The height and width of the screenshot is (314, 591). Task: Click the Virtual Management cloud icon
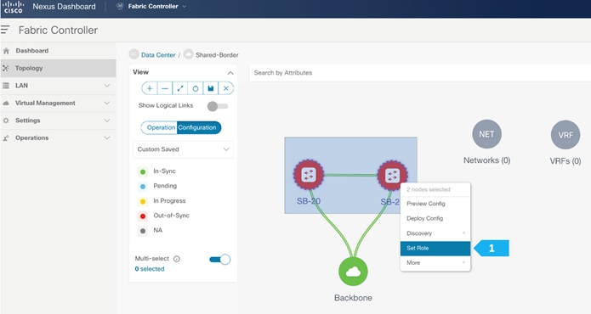pyautogui.click(x=6, y=103)
